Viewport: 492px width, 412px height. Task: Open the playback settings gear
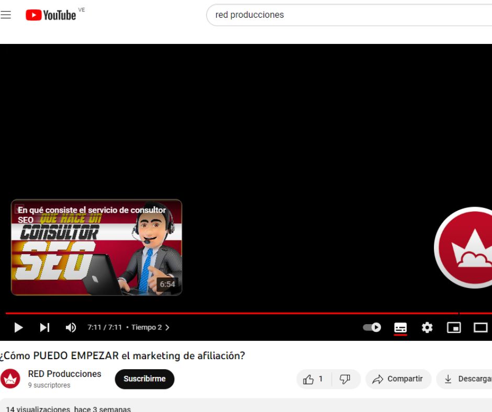tap(427, 327)
